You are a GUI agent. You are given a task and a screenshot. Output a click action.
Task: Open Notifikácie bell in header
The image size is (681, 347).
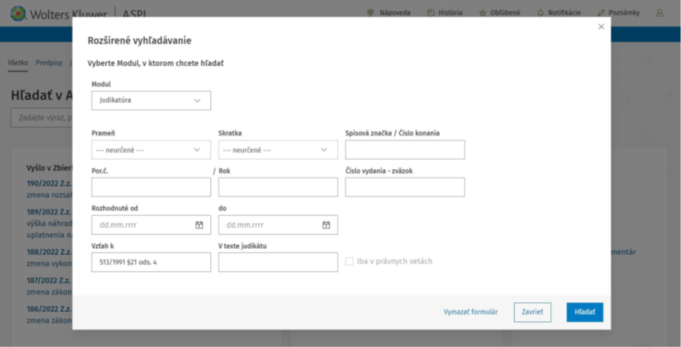[541, 13]
